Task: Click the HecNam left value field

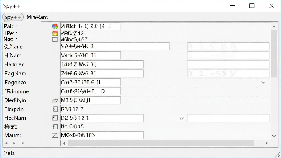Action: coord(102,118)
